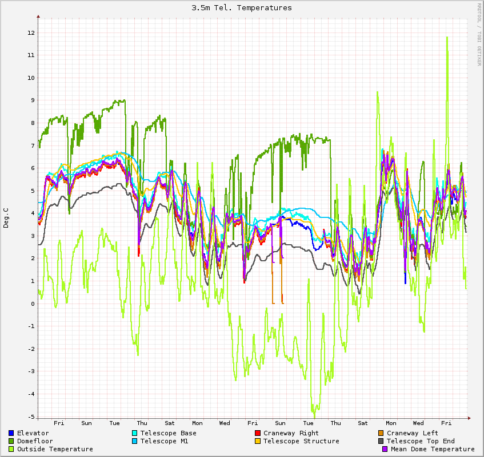Click the "Domefloor" legend text

tap(35, 441)
